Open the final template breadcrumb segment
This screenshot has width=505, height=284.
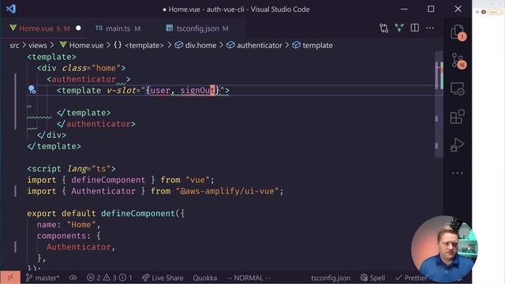point(312,46)
